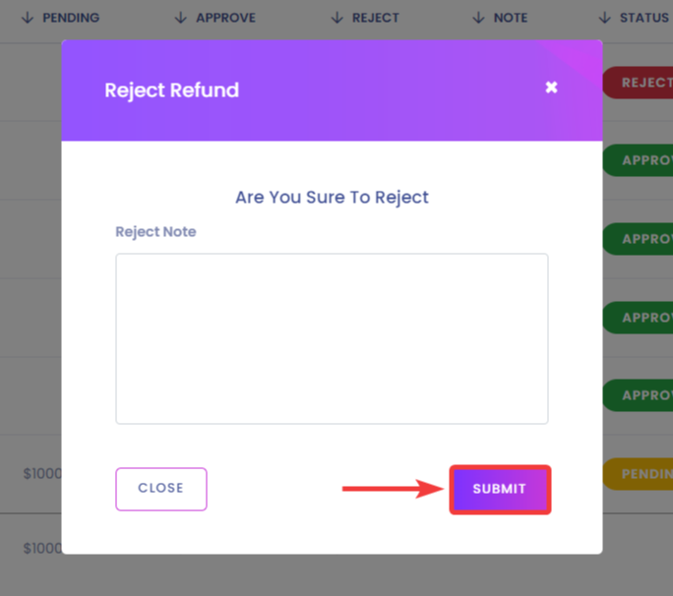Click the Submit button
This screenshot has width=673, height=596.
pos(500,489)
